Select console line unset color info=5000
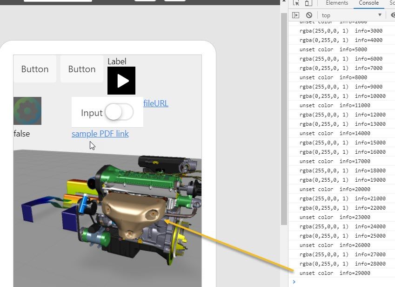The height and width of the screenshot is (287, 395). 341,49
